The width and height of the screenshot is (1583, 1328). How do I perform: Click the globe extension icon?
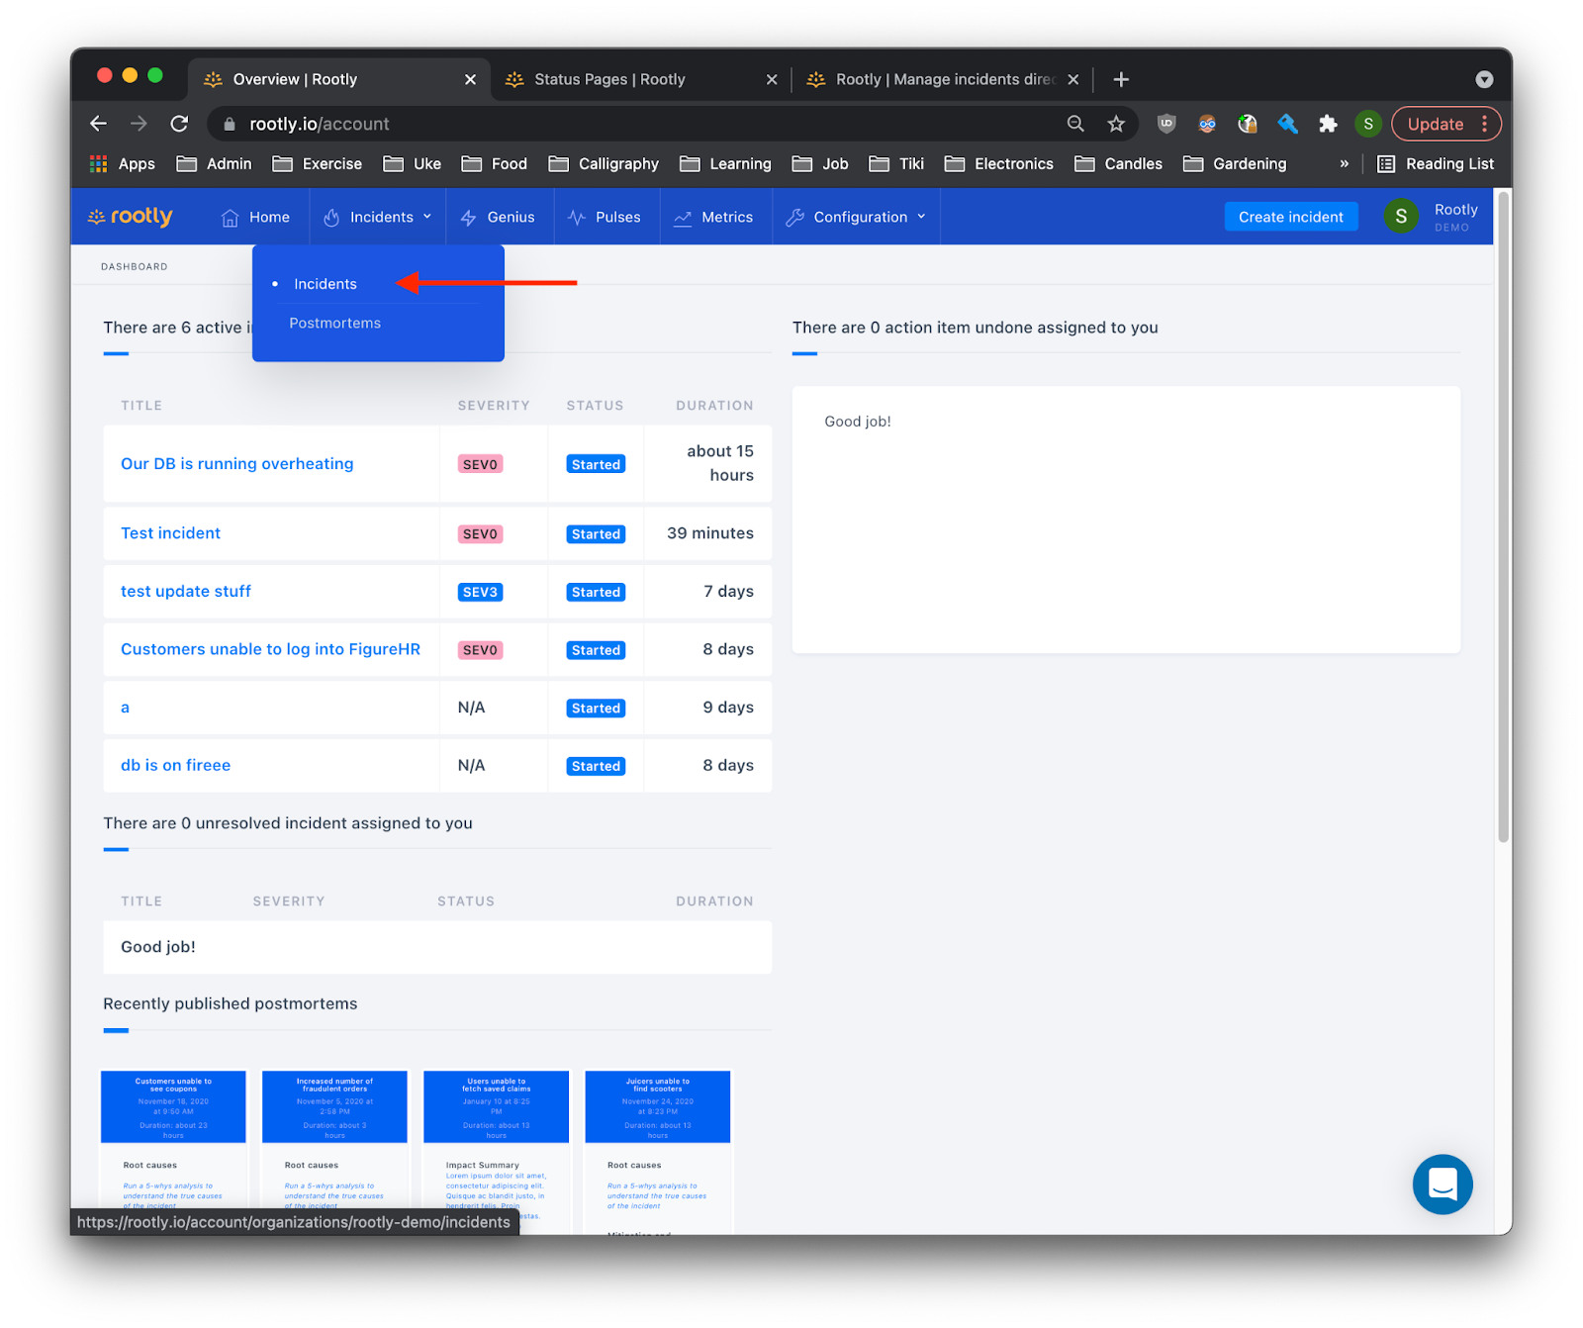[x=1248, y=124]
